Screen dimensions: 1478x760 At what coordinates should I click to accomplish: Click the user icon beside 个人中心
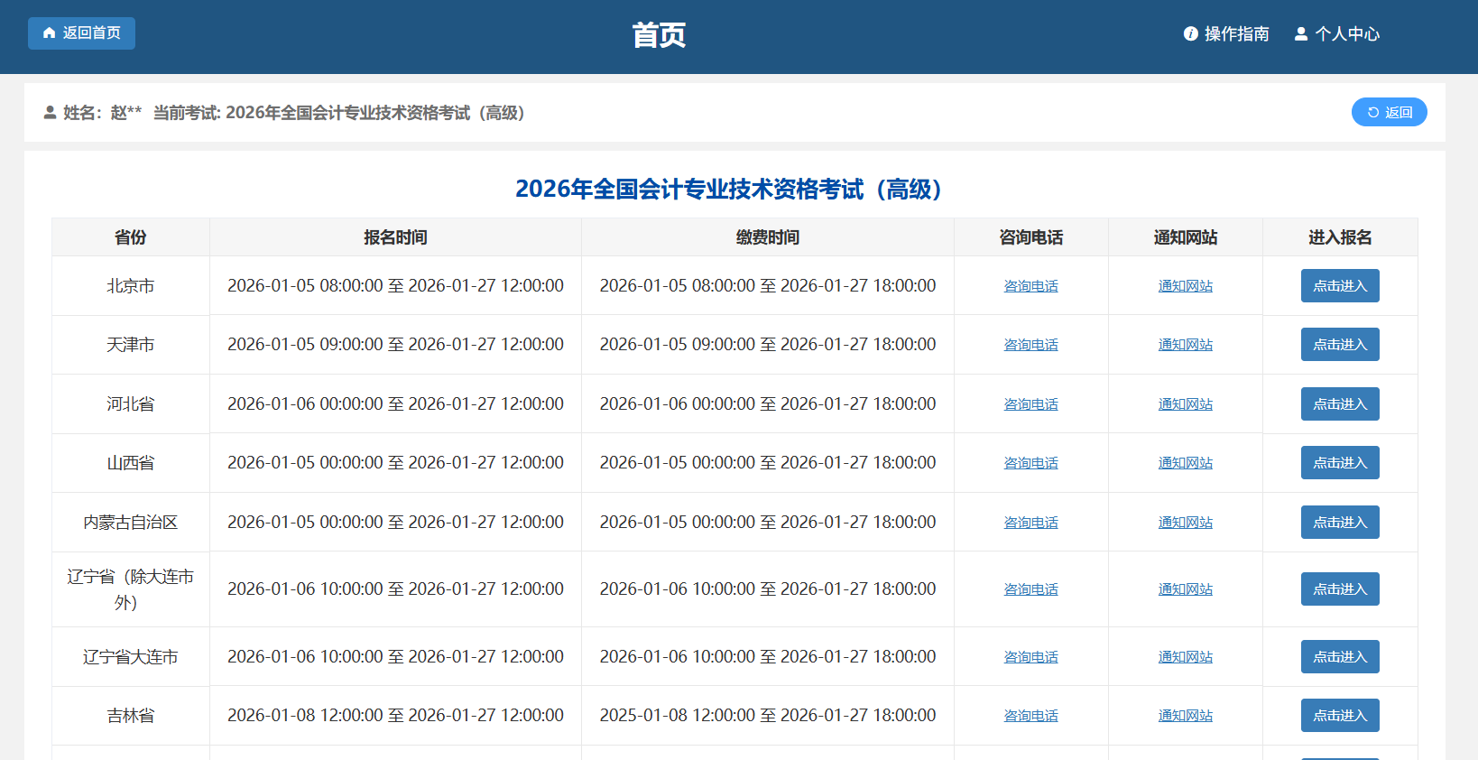1300,33
